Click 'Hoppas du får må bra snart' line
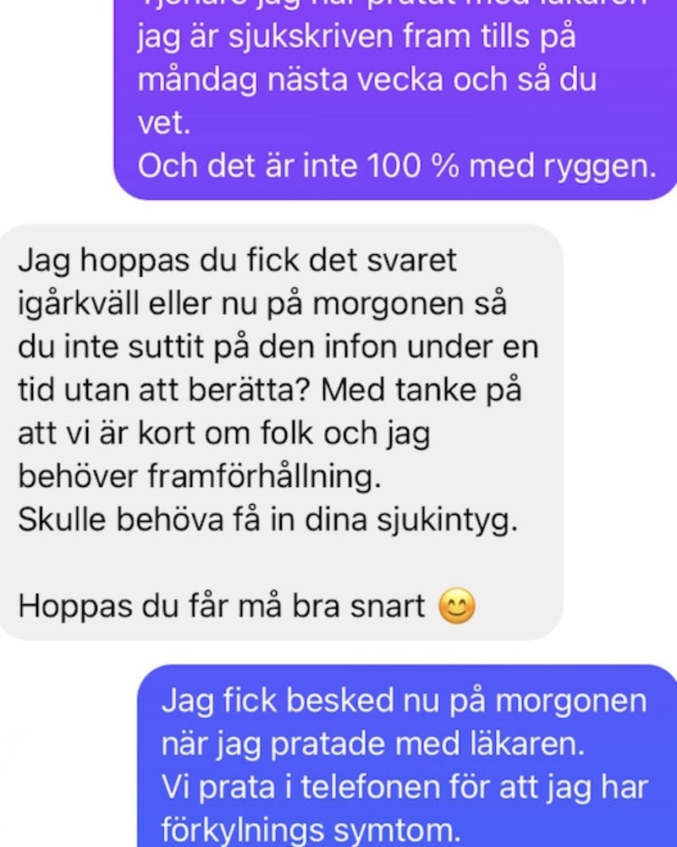This screenshot has height=847, width=677. [x=222, y=606]
